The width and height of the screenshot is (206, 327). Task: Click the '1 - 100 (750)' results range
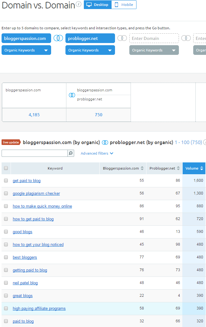(x=189, y=142)
